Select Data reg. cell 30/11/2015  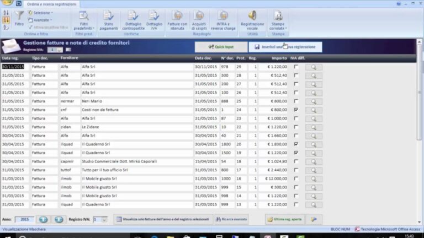coord(13,67)
